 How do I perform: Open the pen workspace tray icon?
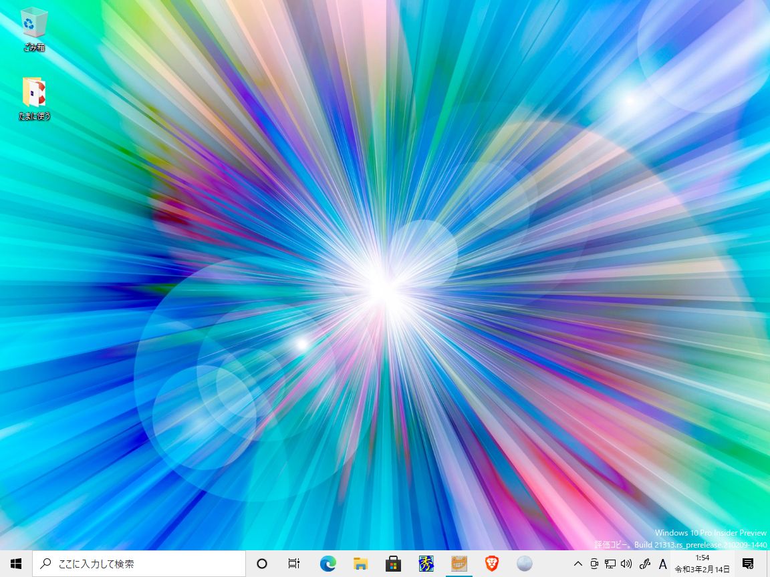pos(645,564)
